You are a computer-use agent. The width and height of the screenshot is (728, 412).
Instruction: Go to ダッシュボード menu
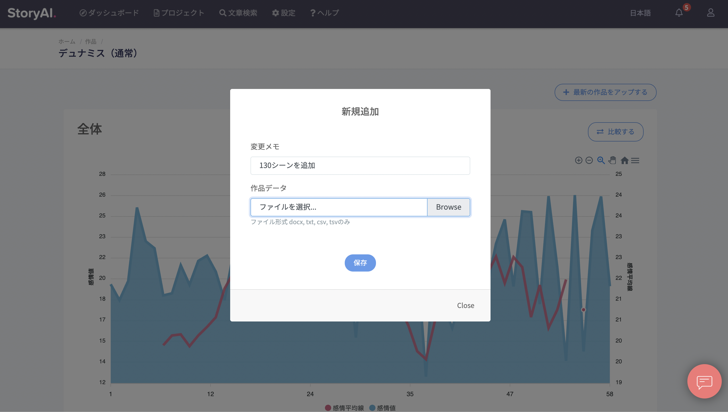(109, 13)
